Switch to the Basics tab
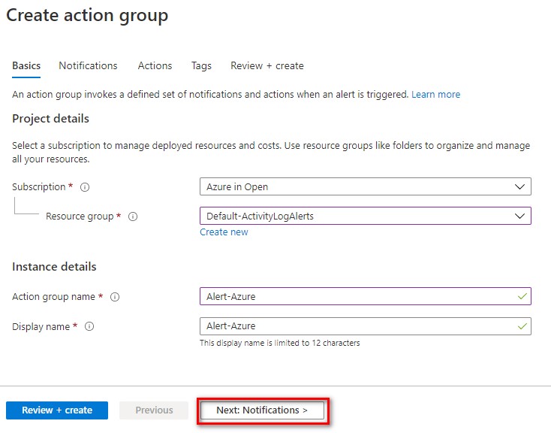 click(26, 66)
